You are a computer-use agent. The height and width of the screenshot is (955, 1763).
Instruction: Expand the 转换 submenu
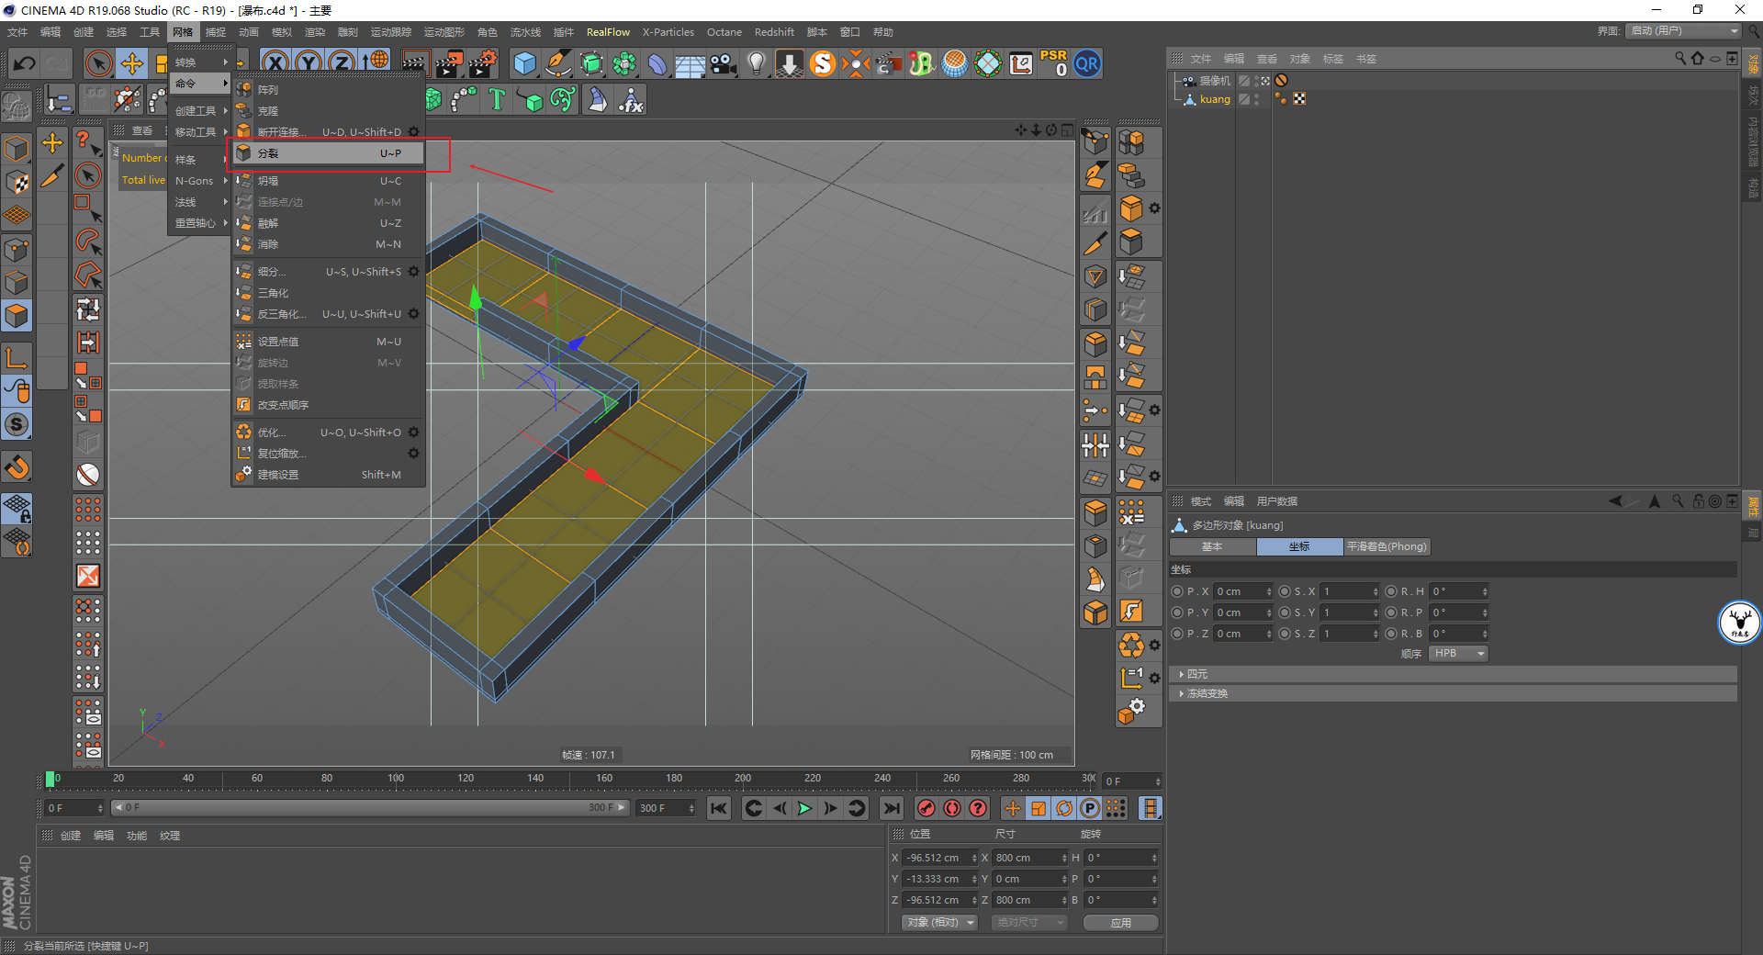199,62
